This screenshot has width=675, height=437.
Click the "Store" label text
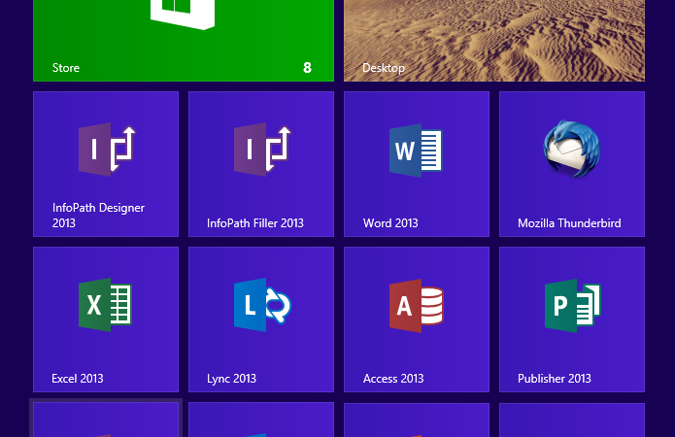(66, 68)
